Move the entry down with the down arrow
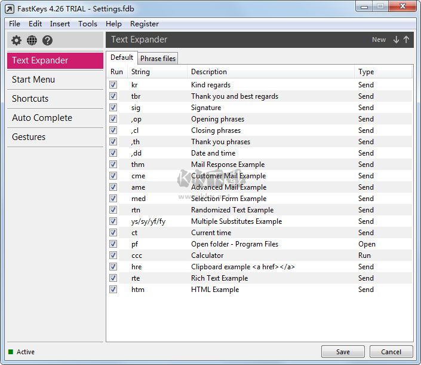 [396, 40]
